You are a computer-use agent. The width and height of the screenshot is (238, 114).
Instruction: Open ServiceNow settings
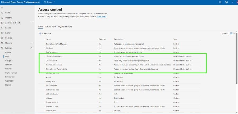pos(10,77)
